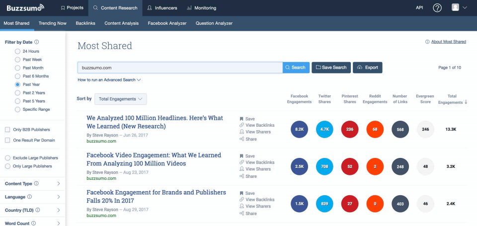Click the Total Engagements sort arrow icon
This screenshot has height=226, width=477.
click(466, 102)
